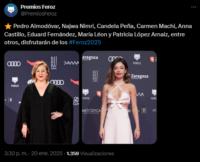Viewport: 200px width, 162px height.
Task: Open the @PremiosFeroz handle link
Action: [39, 14]
